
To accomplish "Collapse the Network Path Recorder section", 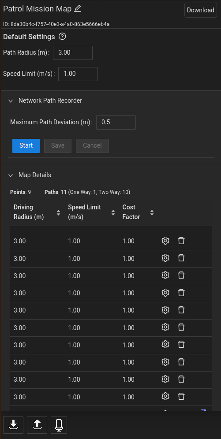I will 11,101.
